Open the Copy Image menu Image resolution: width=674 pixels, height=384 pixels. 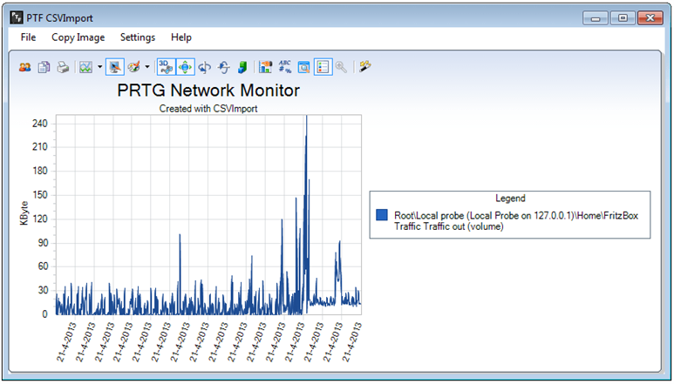78,37
